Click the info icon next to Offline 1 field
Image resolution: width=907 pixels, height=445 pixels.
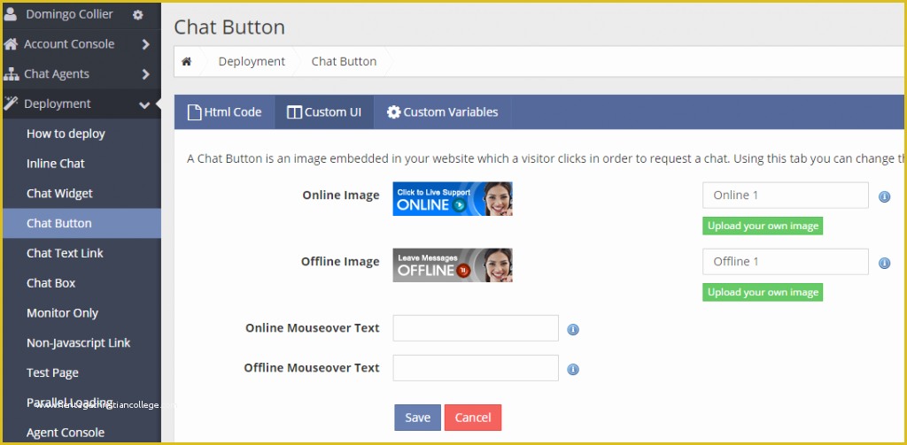tap(884, 263)
